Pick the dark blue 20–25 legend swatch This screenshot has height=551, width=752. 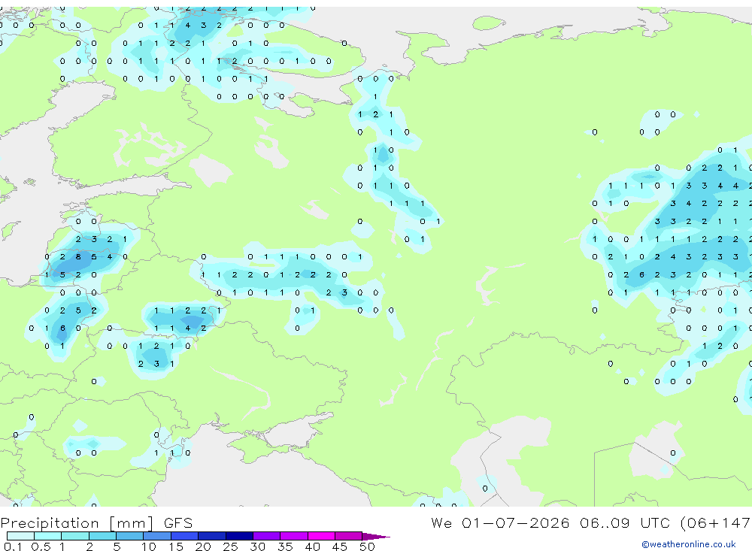(x=212, y=536)
